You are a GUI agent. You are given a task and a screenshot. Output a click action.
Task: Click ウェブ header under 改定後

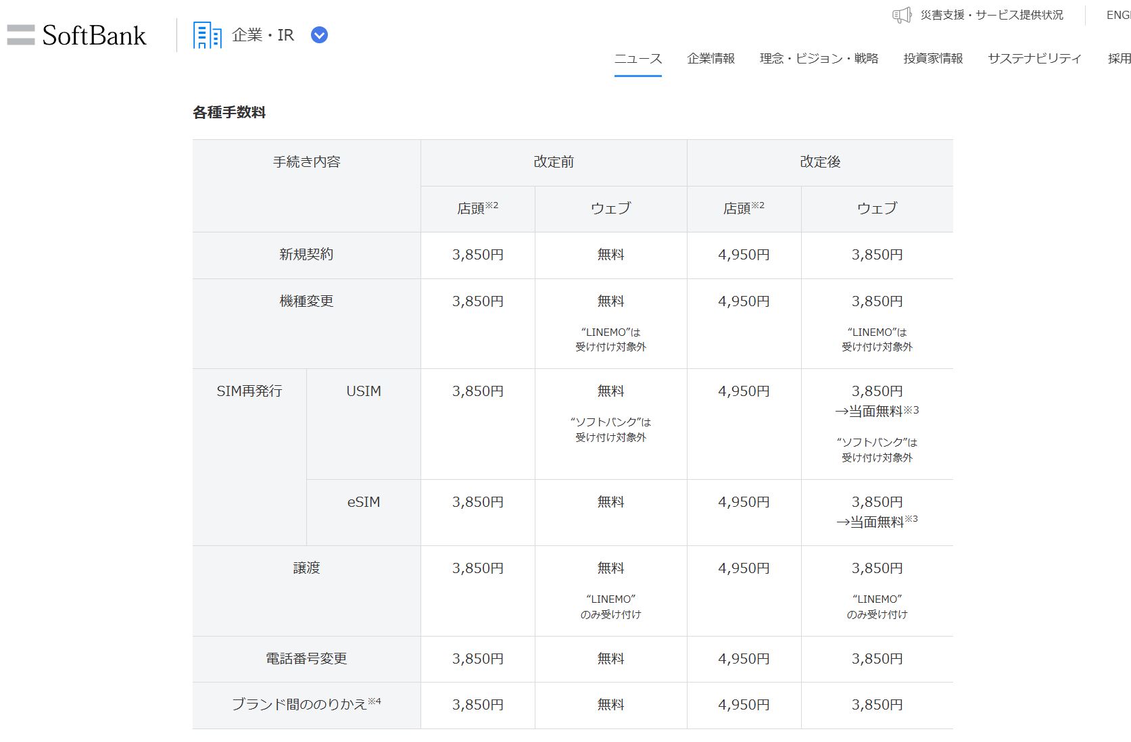877,208
